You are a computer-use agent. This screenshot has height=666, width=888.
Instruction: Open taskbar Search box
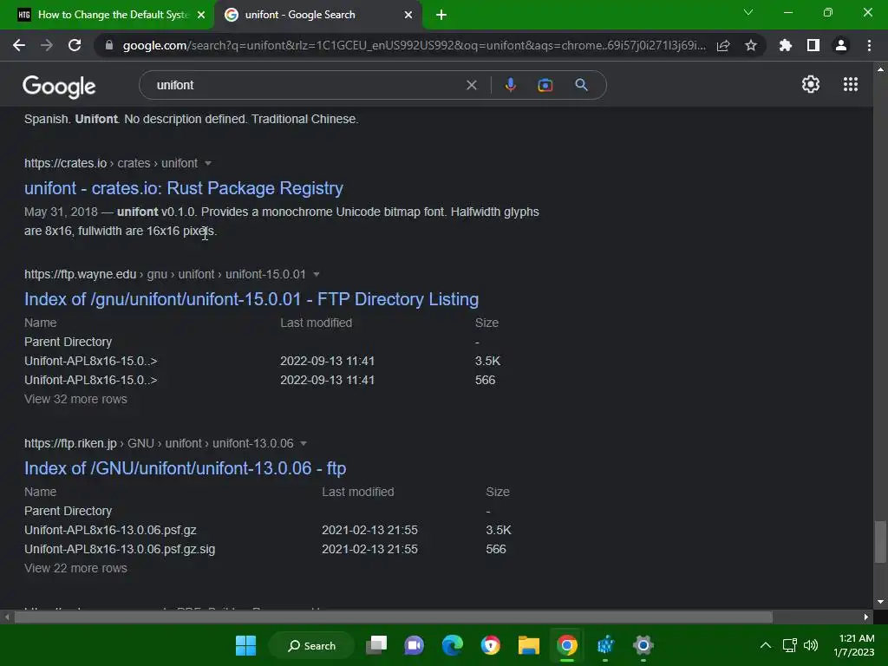tap(311, 645)
